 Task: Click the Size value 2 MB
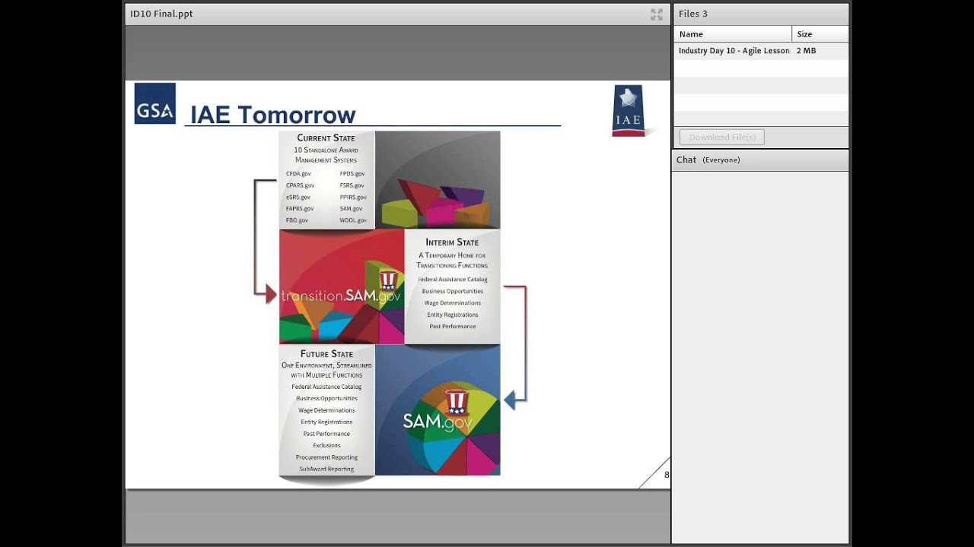pos(806,51)
